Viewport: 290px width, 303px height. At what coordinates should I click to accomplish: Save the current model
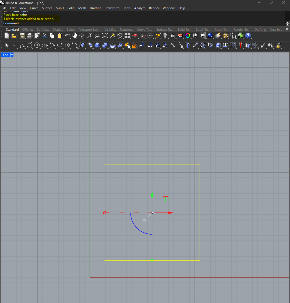pyautogui.click(x=22, y=35)
